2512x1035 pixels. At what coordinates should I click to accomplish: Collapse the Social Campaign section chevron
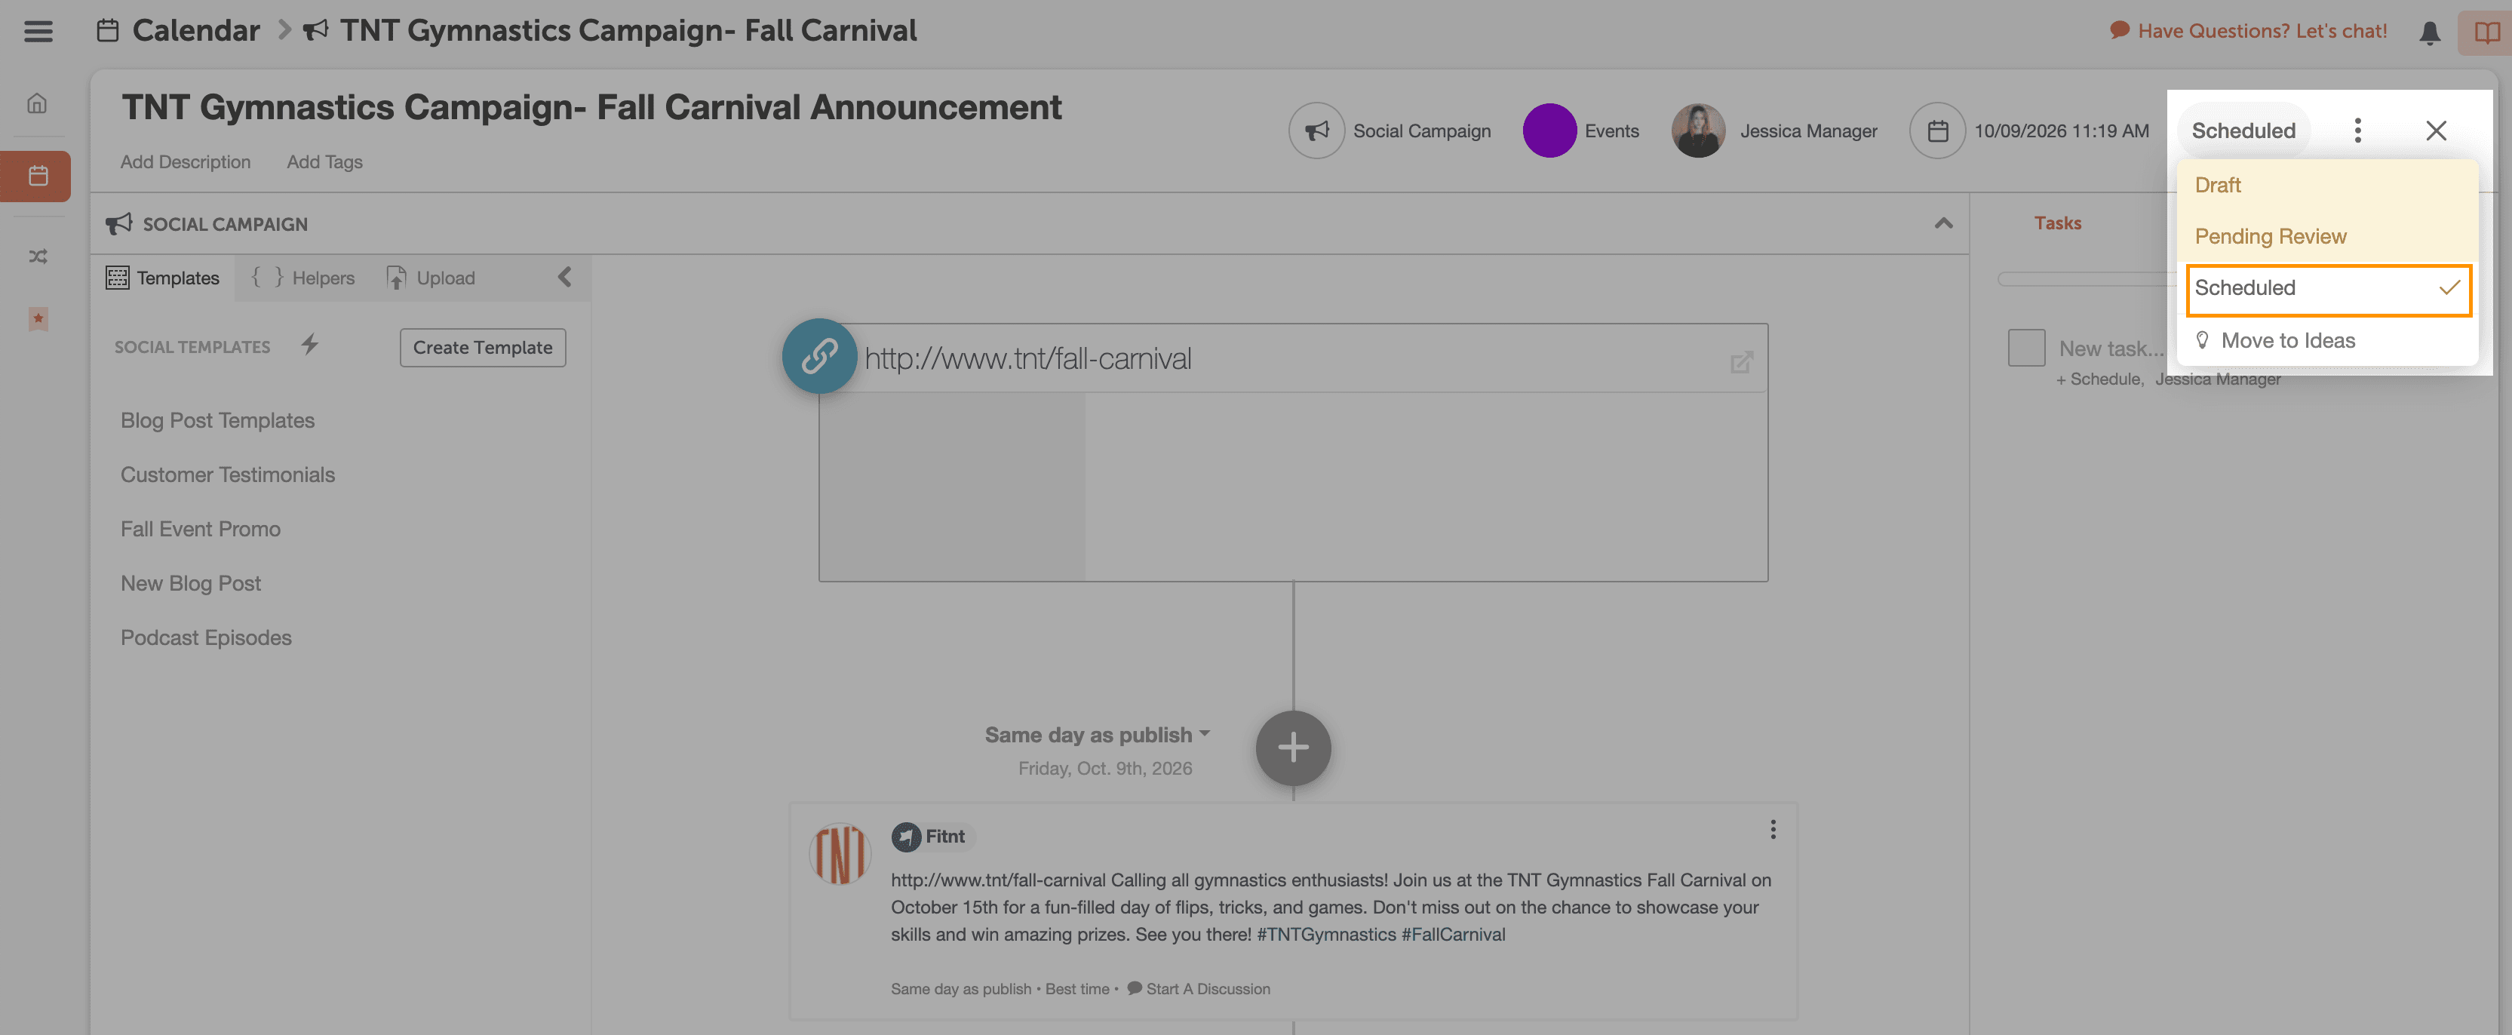[1942, 223]
